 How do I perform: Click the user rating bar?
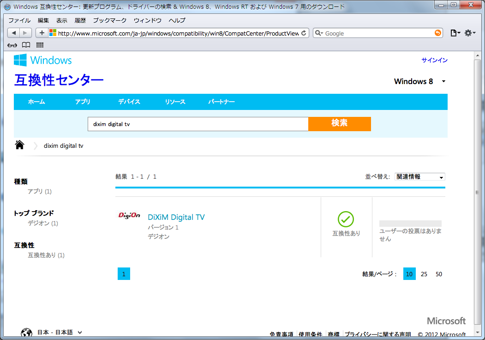[410, 223]
